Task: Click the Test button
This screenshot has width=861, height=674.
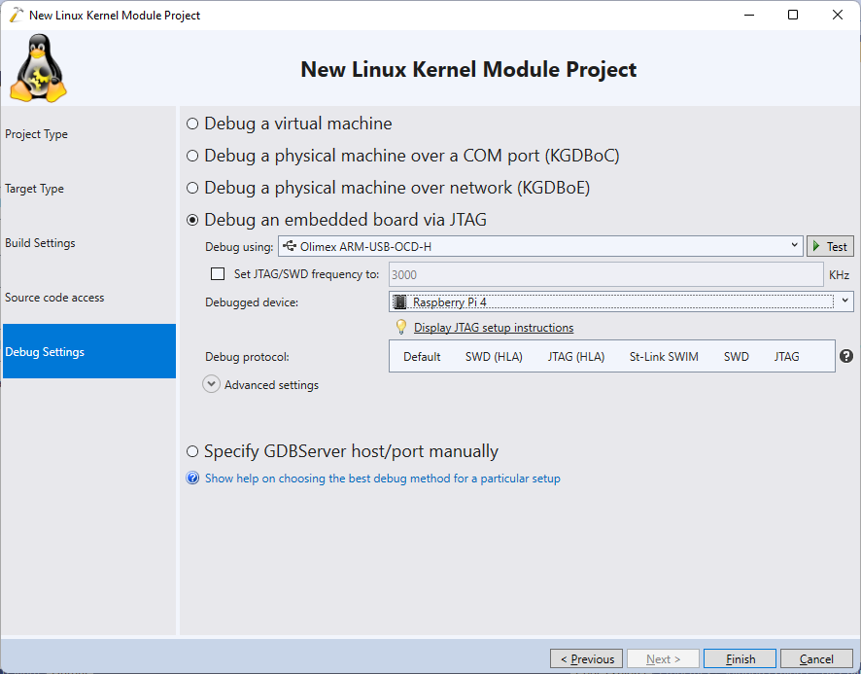Action: point(830,246)
